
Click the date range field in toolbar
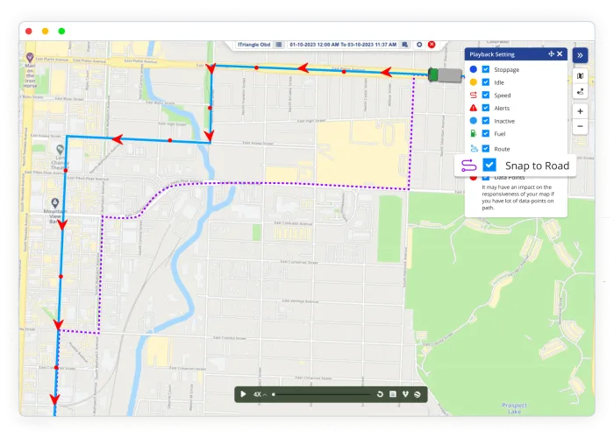[x=343, y=44]
